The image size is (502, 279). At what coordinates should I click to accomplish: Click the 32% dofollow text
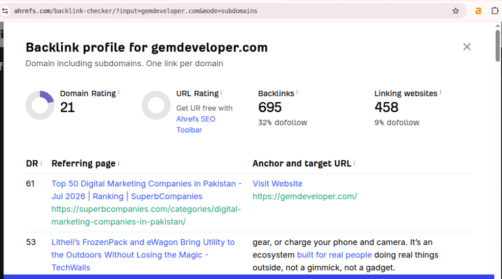[283, 123]
